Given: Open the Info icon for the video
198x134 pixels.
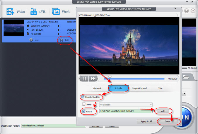Looking at the screenshot, I should 31,40.
